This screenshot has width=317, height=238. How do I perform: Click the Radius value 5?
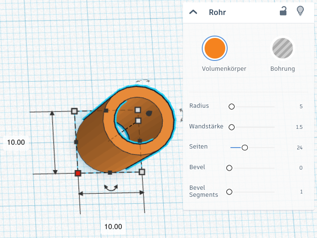coord(301,106)
